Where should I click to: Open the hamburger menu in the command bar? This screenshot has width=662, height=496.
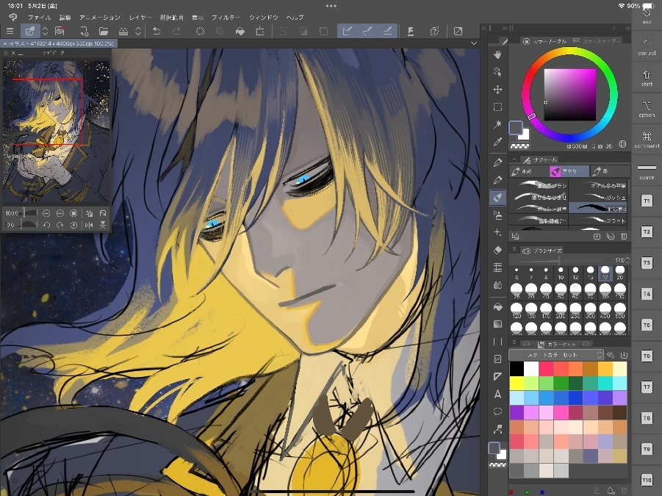[x=10, y=31]
